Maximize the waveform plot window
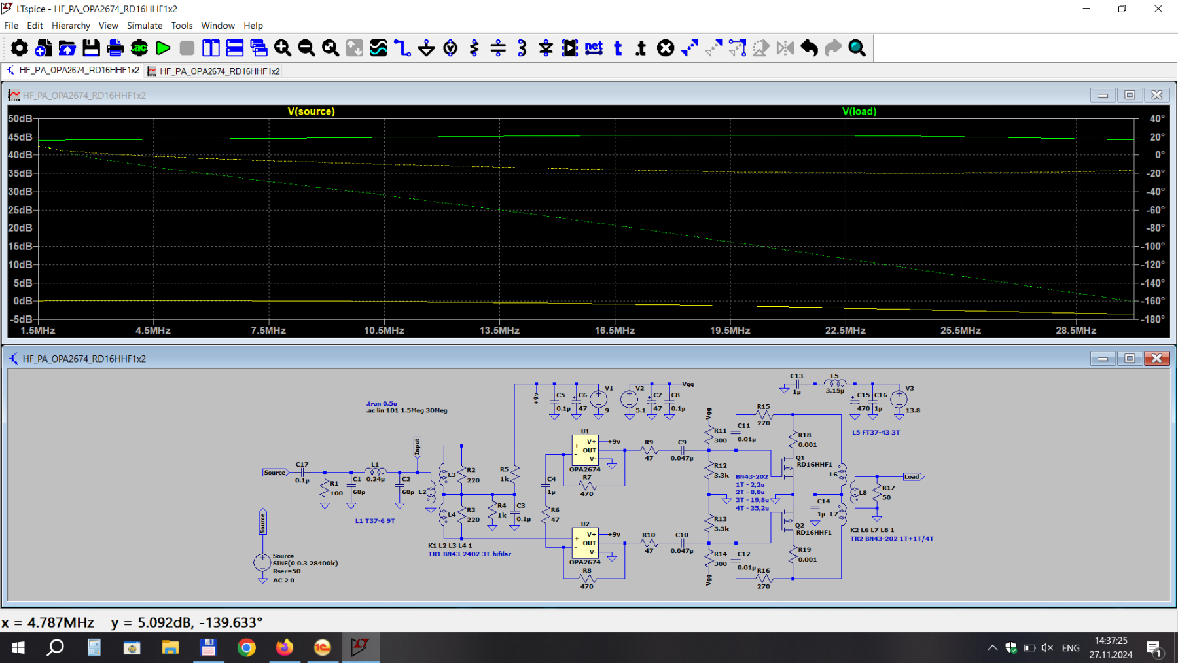The width and height of the screenshot is (1178, 663). click(1130, 95)
